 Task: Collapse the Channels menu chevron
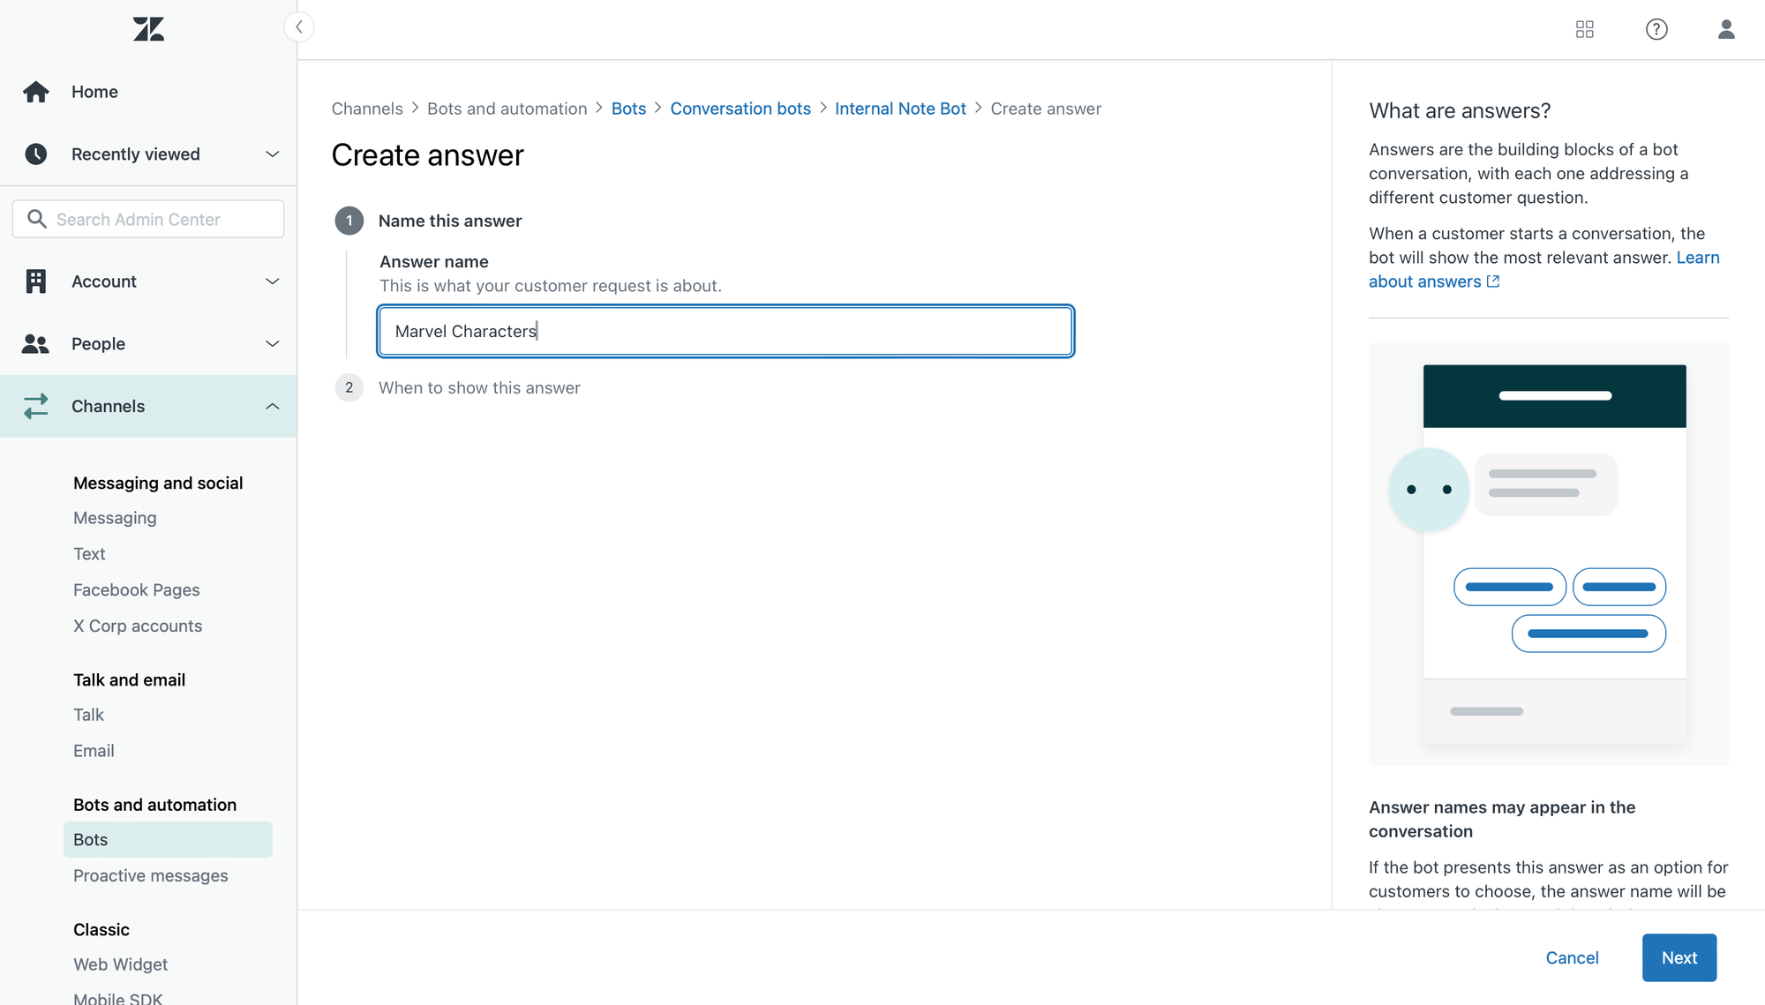tap(272, 406)
